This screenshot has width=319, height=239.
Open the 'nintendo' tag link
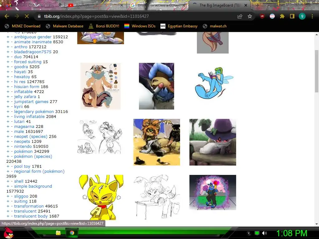tap(23, 147)
